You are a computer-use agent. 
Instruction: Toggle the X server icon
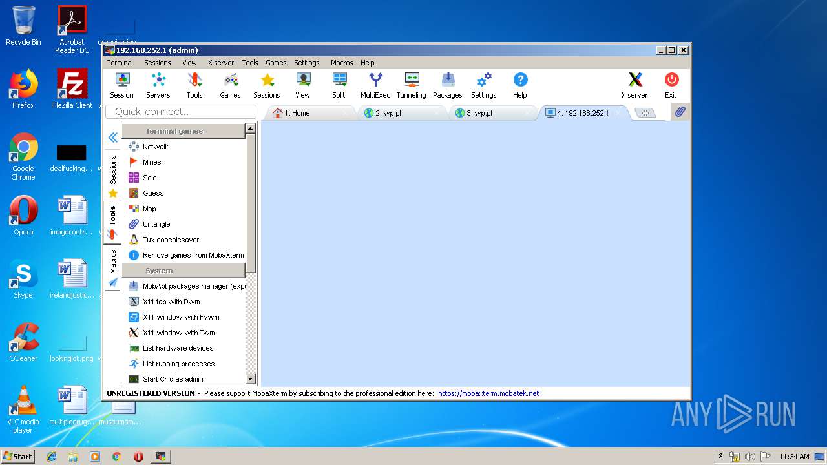[x=635, y=85]
